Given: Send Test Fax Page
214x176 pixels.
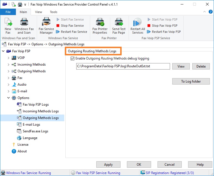Looking at the screenshot, I should [x=119, y=26].
